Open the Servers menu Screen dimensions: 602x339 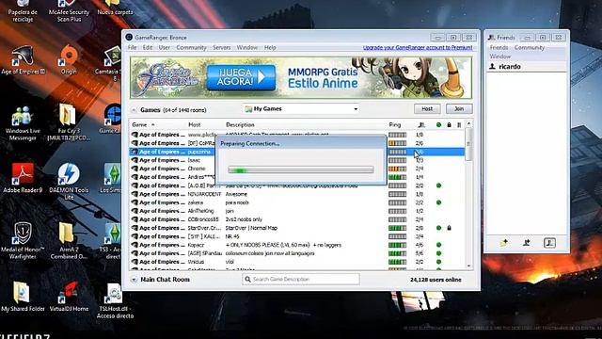(222, 48)
